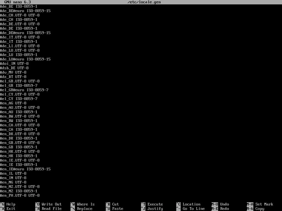The image size is (282, 211).
Task: Place cursor on line #dv_MV UTF-8
Action: [13, 72]
